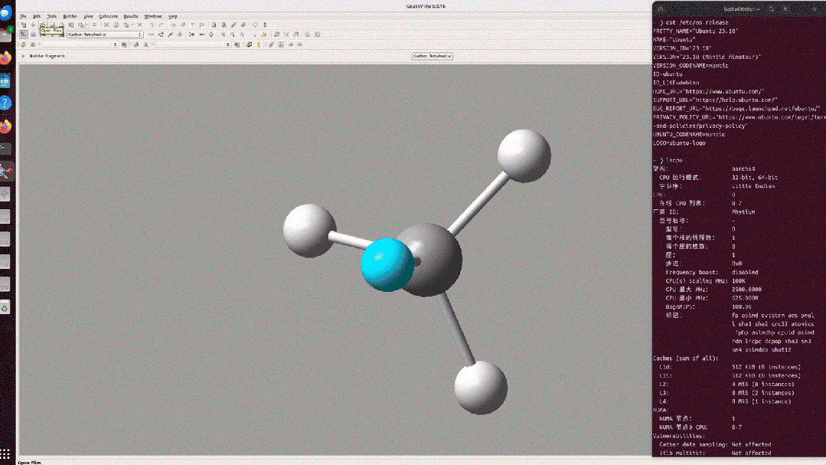Image resolution: width=826 pixels, height=465 pixels.
Task: Select the Add Valence tool
Action: [191, 34]
